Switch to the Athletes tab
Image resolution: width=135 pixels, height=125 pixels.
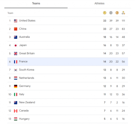point(99,3)
